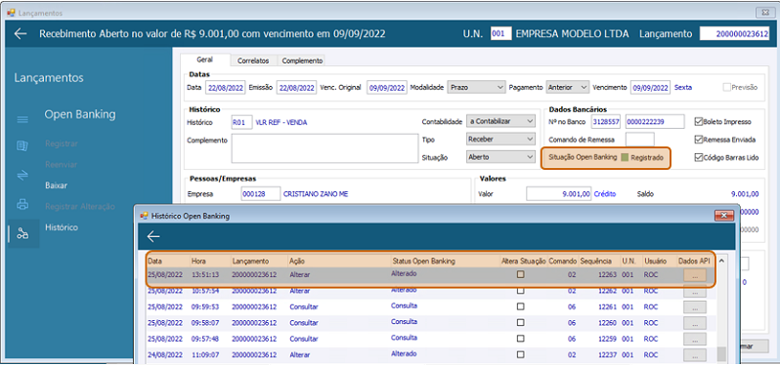
Task: Select history row dated 24/08/2022
Action: coord(431,354)
